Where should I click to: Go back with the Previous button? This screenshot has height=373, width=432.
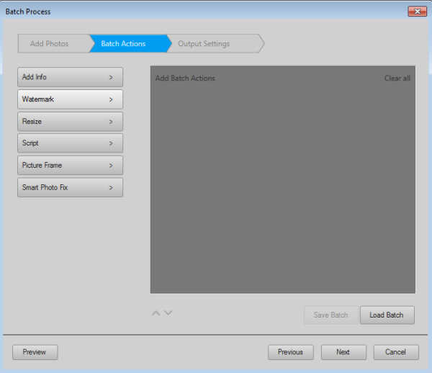290,352
